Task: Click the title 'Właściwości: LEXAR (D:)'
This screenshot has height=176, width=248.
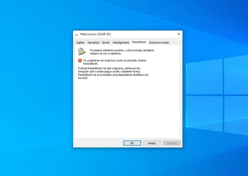Action: point(95,34)
